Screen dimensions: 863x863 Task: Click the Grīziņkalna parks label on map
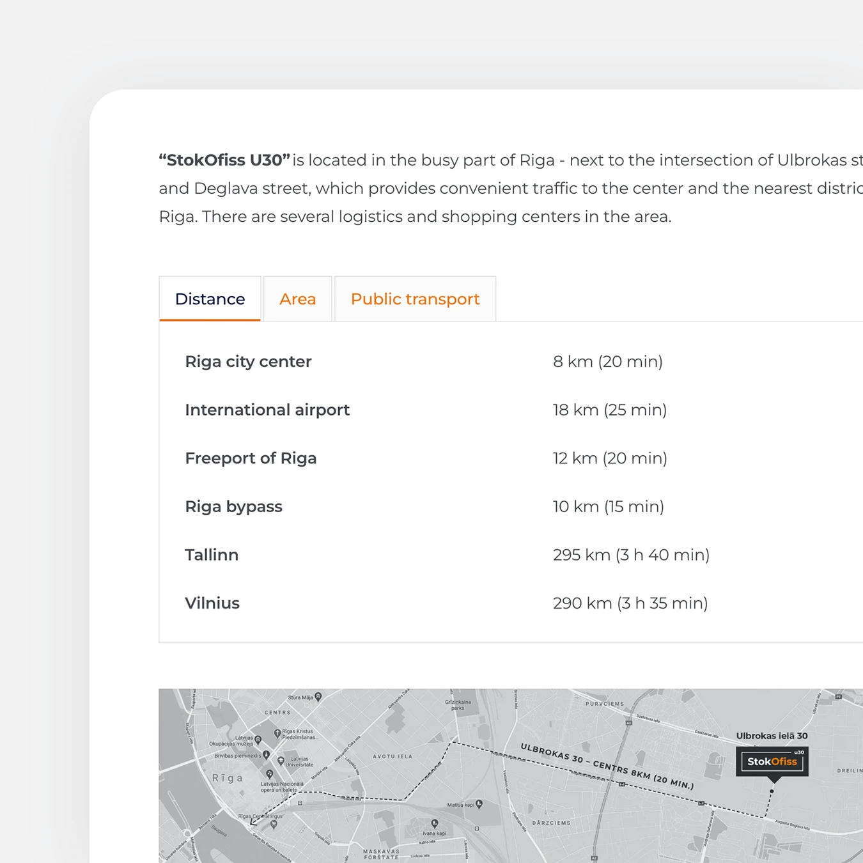tap(458, 704)
